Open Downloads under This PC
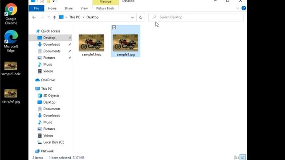 pos(52,116)
